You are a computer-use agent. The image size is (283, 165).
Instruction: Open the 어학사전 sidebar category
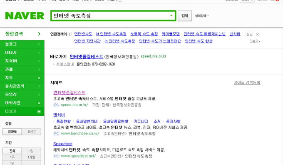[22, 103]
